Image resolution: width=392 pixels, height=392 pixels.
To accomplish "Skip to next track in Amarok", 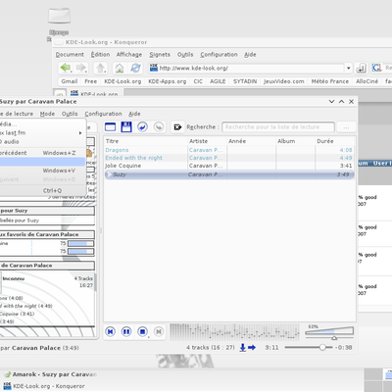I will 159,331.
